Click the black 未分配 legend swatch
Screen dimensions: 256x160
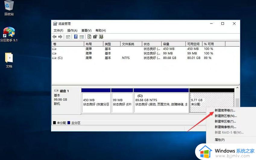click(55, 123)
